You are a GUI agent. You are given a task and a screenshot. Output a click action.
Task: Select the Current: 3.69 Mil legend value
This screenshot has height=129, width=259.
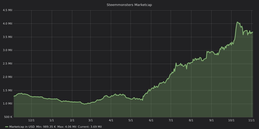90,127
